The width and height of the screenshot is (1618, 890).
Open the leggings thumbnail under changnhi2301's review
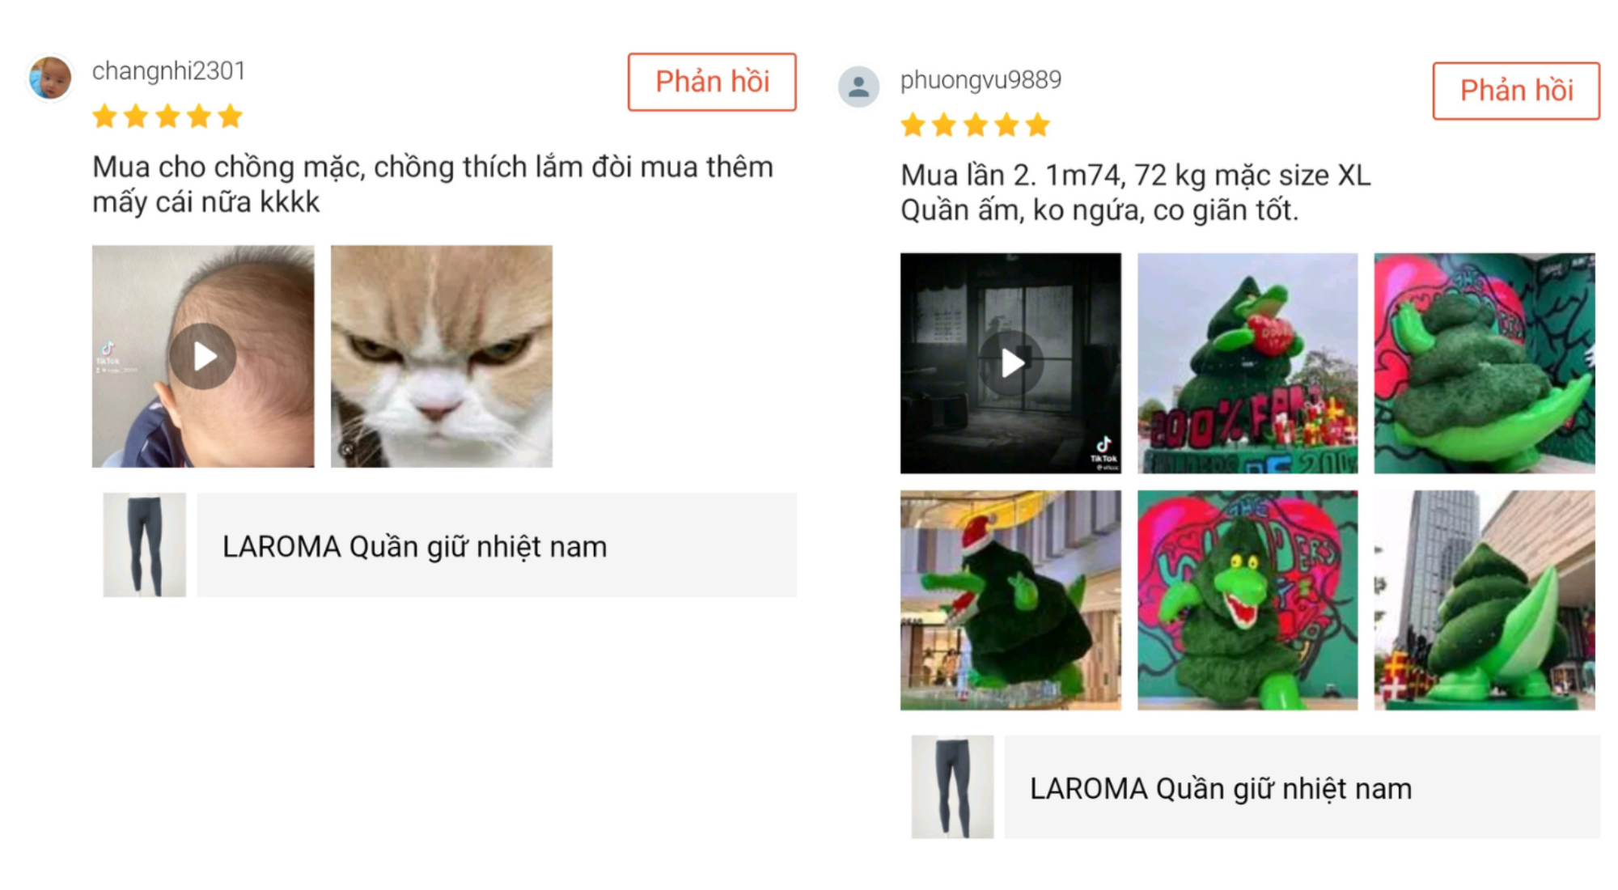pyautogui.click(x=144, y=545)
